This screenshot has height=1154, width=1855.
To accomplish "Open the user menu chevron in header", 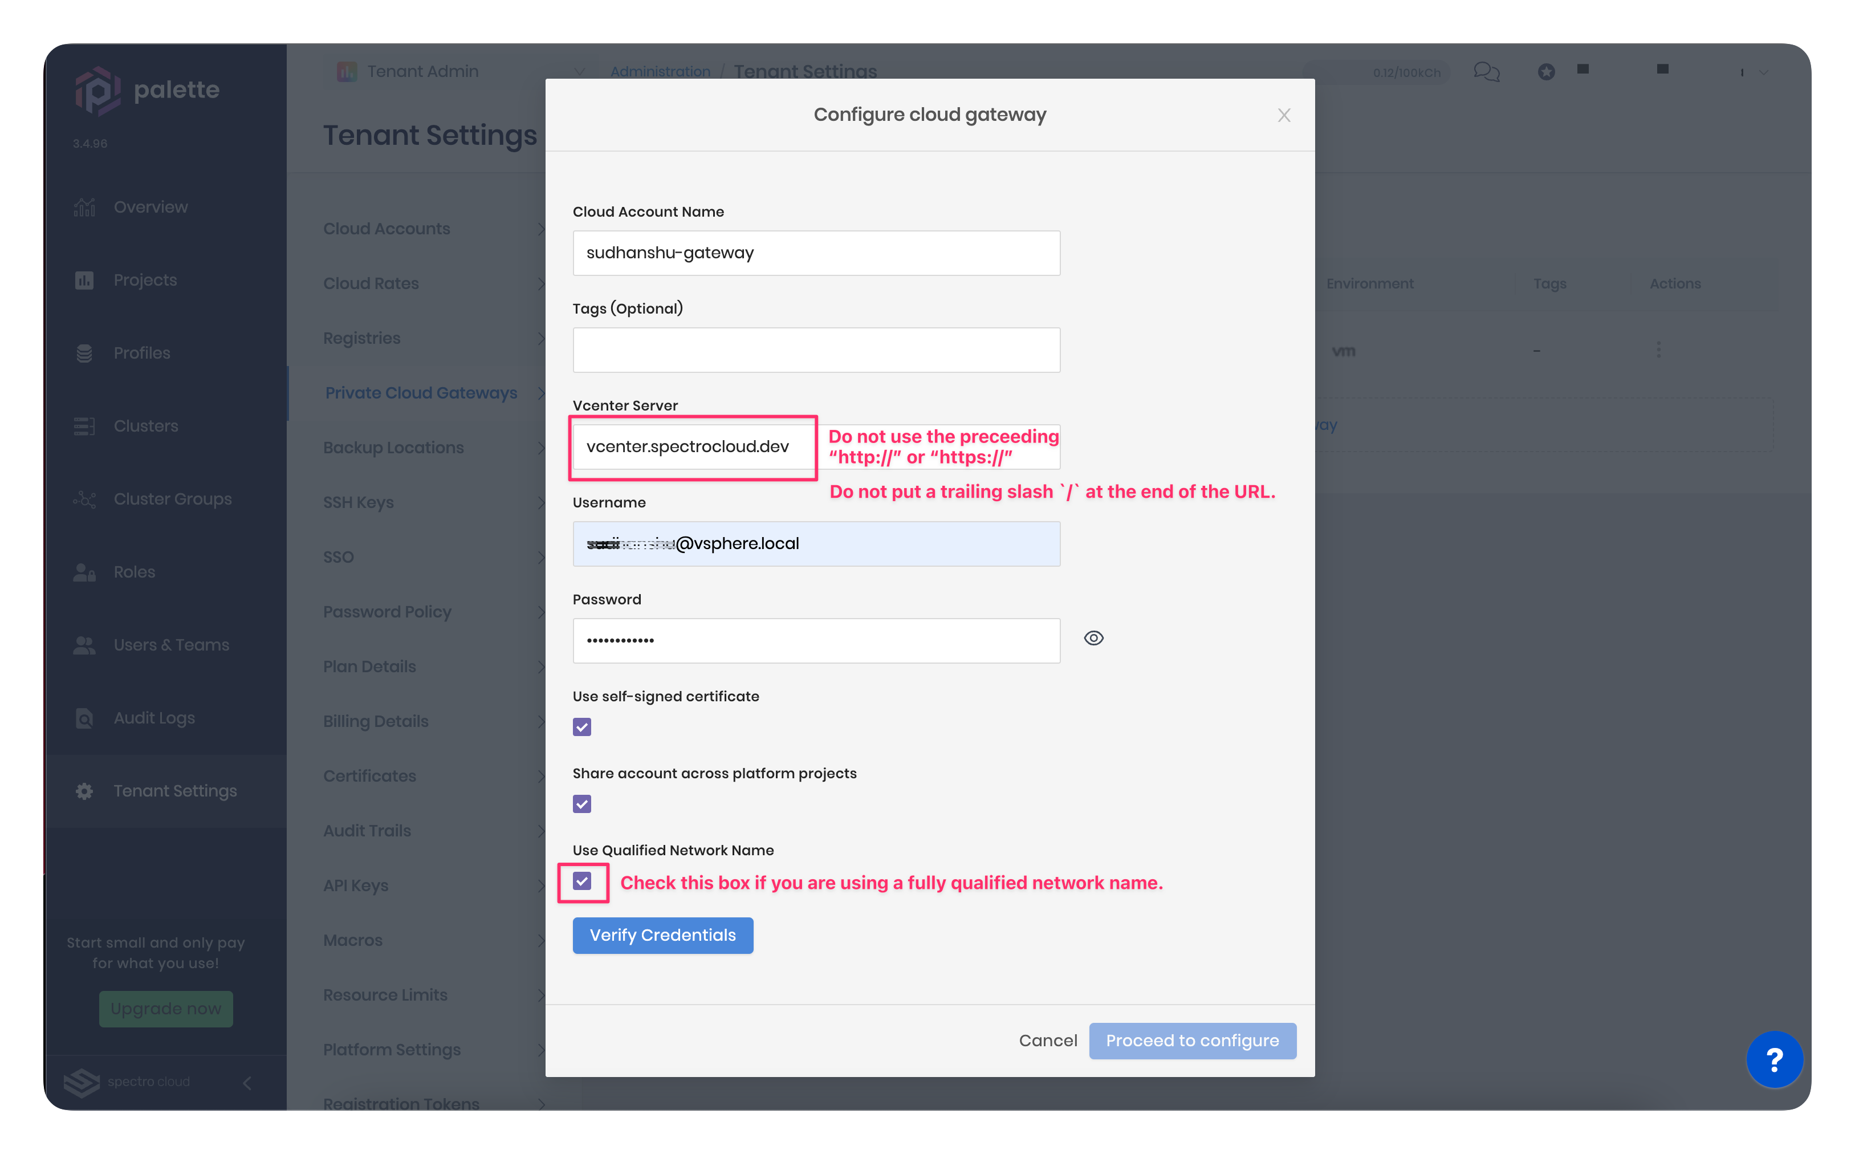I will (1763, 72).
